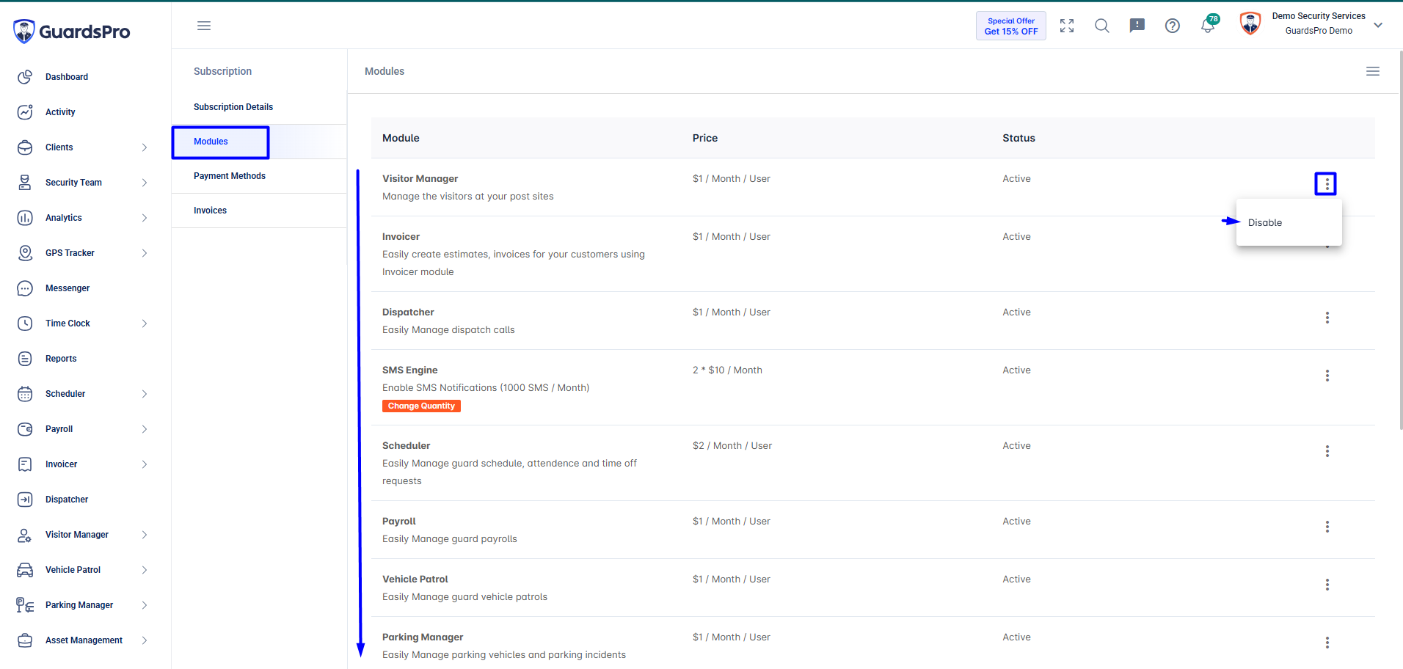Screen dimensions: 1403x669
Task: Open Subscription Details section
Action: pos(233,107)
